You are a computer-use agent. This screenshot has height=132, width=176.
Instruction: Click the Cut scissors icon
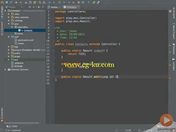26,2
